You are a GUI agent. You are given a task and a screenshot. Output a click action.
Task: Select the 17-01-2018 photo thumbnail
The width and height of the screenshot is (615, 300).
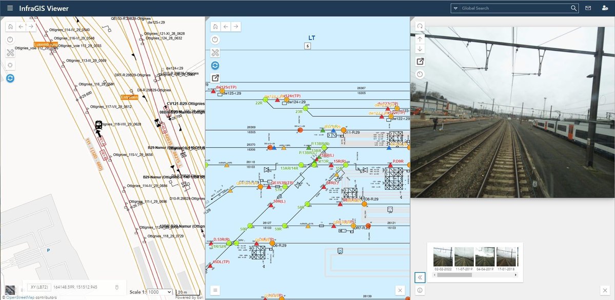[506, 257]
